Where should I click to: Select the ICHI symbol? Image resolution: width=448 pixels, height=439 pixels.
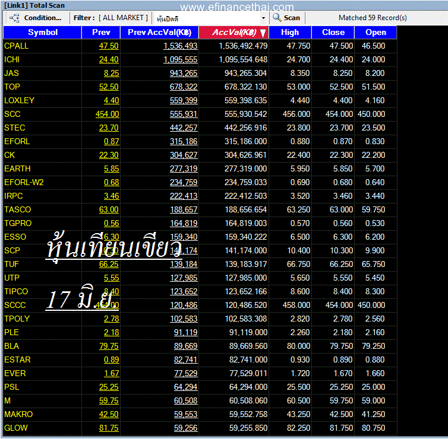tap(12, 59)
